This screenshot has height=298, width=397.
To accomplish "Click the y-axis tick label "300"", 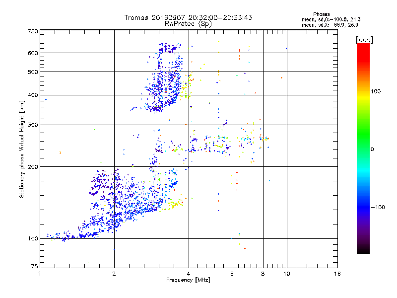I will [x=33, y=125].
